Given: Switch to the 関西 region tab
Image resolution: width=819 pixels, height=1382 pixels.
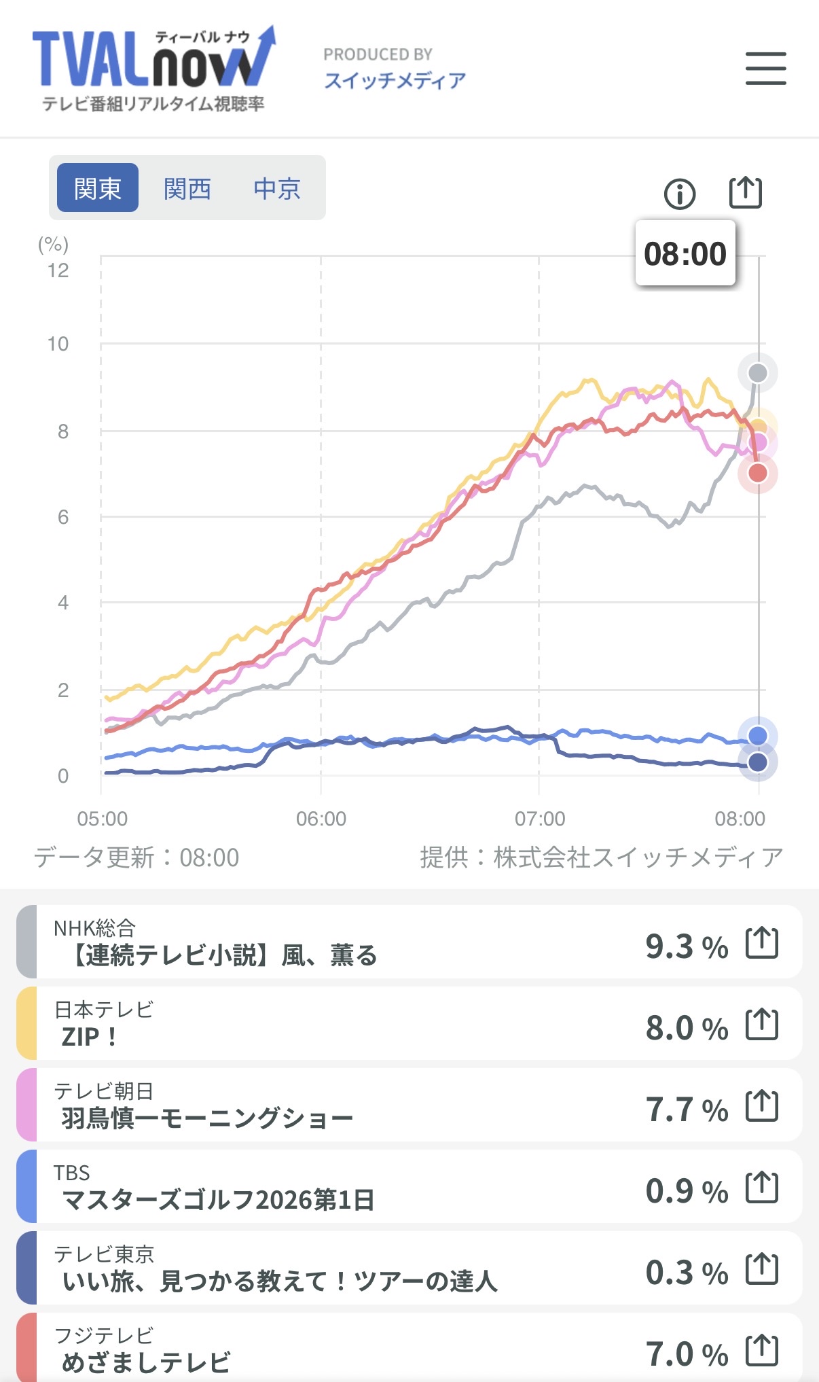Looking at the screenshot, I should click(187, 188).
